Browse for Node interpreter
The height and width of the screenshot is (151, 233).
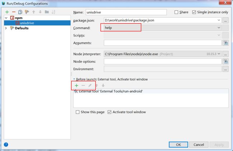pyautogui.click(x=225, y=54)
